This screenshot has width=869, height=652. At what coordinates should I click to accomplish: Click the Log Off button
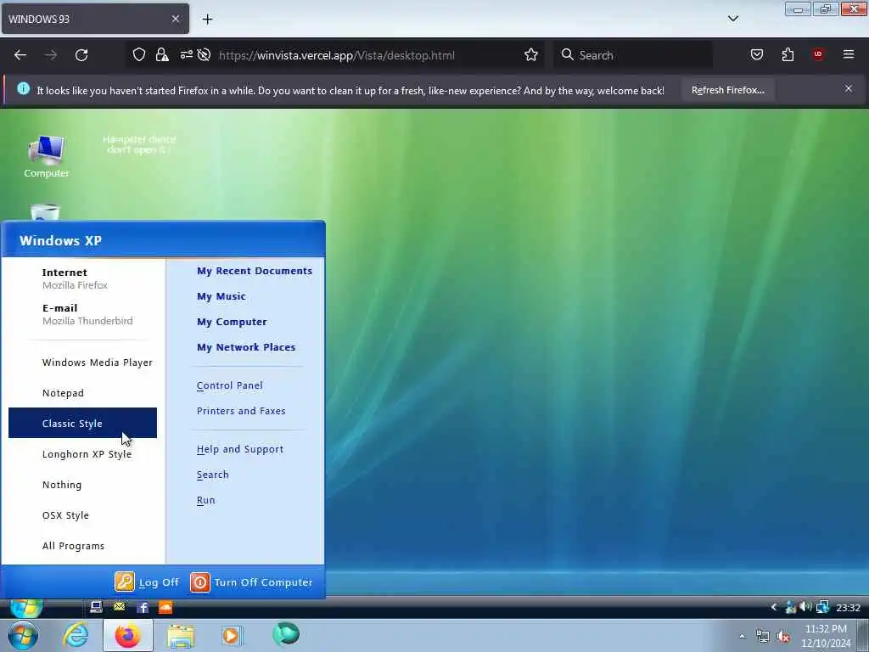tap(147, 582)
